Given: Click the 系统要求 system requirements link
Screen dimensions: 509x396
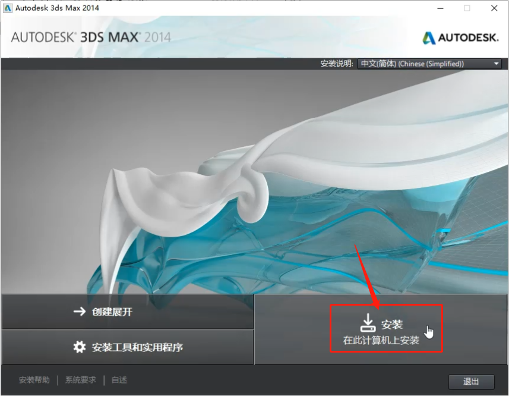Looking at the screenshot, I should pos(80,379).
